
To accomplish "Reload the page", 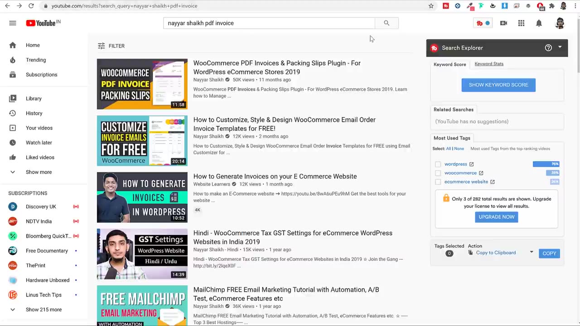I will [x=31, y=6].
